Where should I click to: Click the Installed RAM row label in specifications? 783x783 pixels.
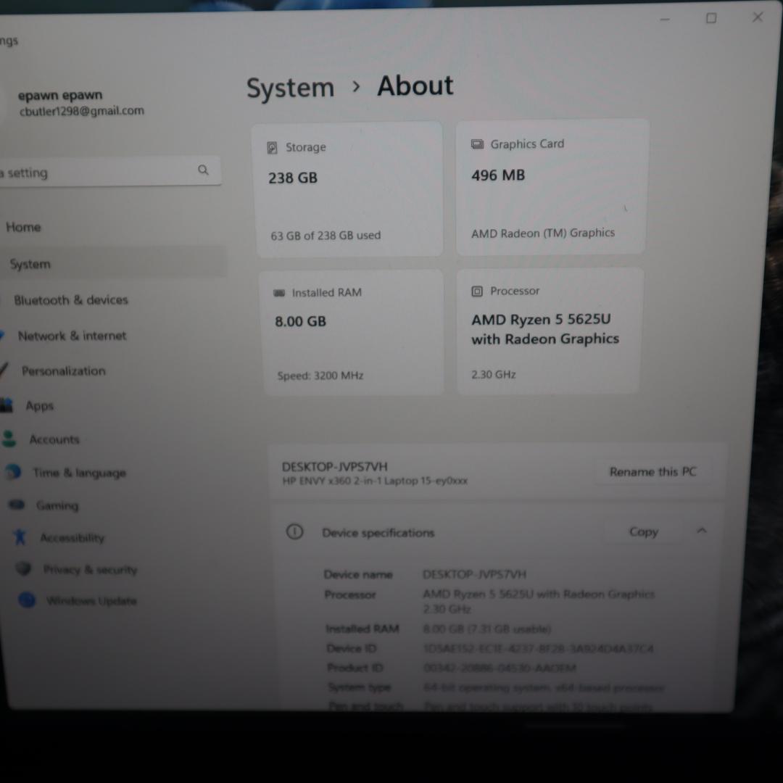tap(362, 629)
